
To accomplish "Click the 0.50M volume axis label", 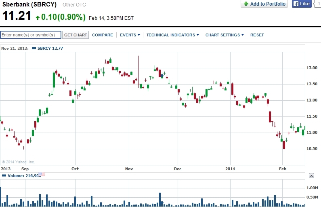I will [x=312, y=197].
